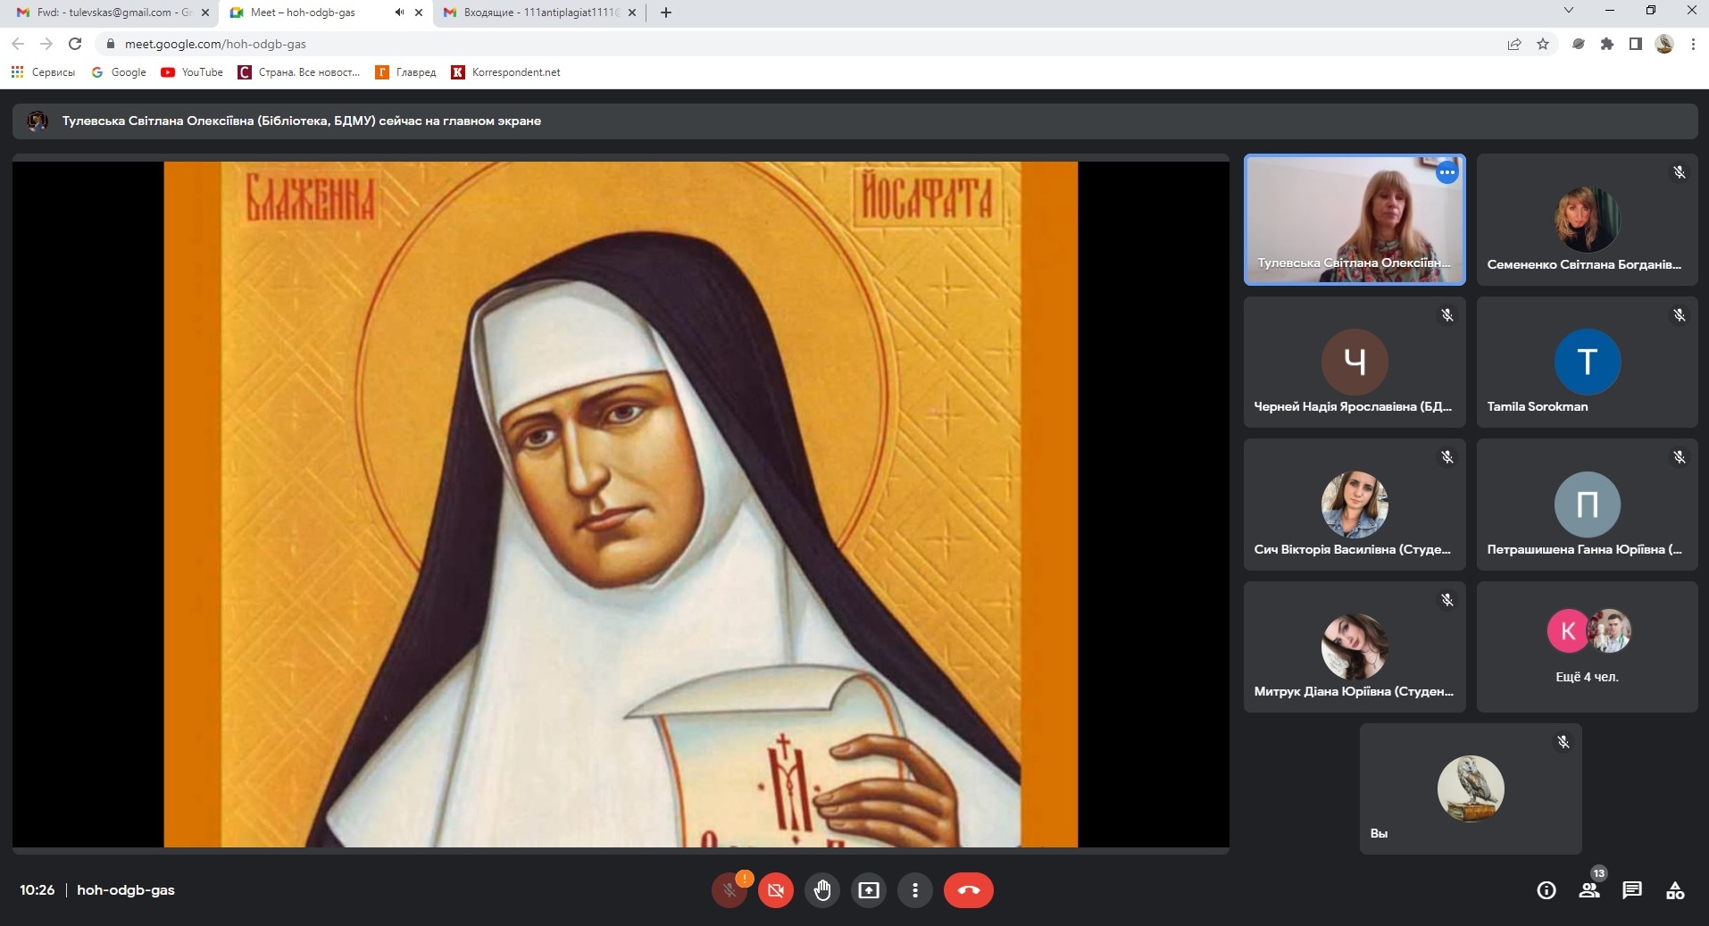This screenshot has height=926, width=1709.
Task: Open the Chrome extensions puzzle icon
Action: [x=1607, y=44]
